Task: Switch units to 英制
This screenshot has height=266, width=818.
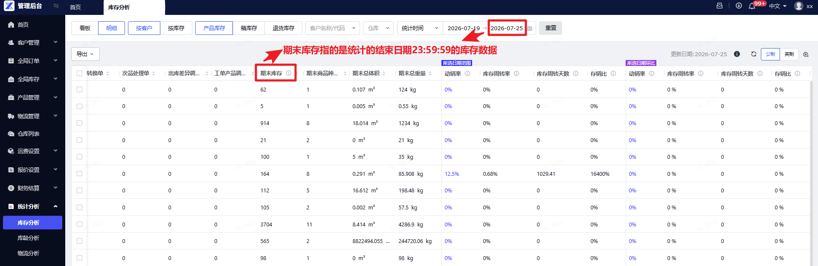Action: tap(789, 54)
